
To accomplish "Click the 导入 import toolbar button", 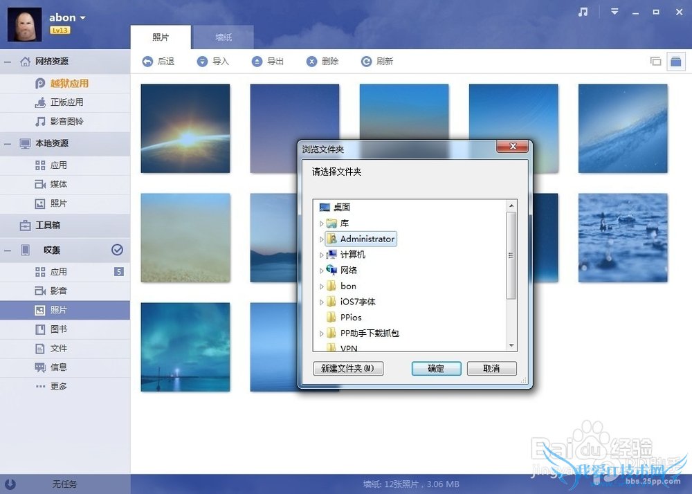I will [x=213, y=62].
